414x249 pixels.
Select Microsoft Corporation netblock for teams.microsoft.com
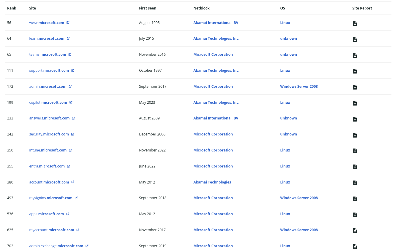pos(213,55)
